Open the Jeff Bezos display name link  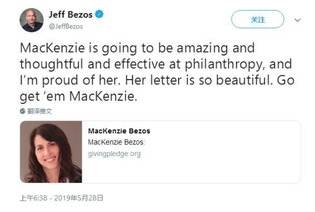70,15
